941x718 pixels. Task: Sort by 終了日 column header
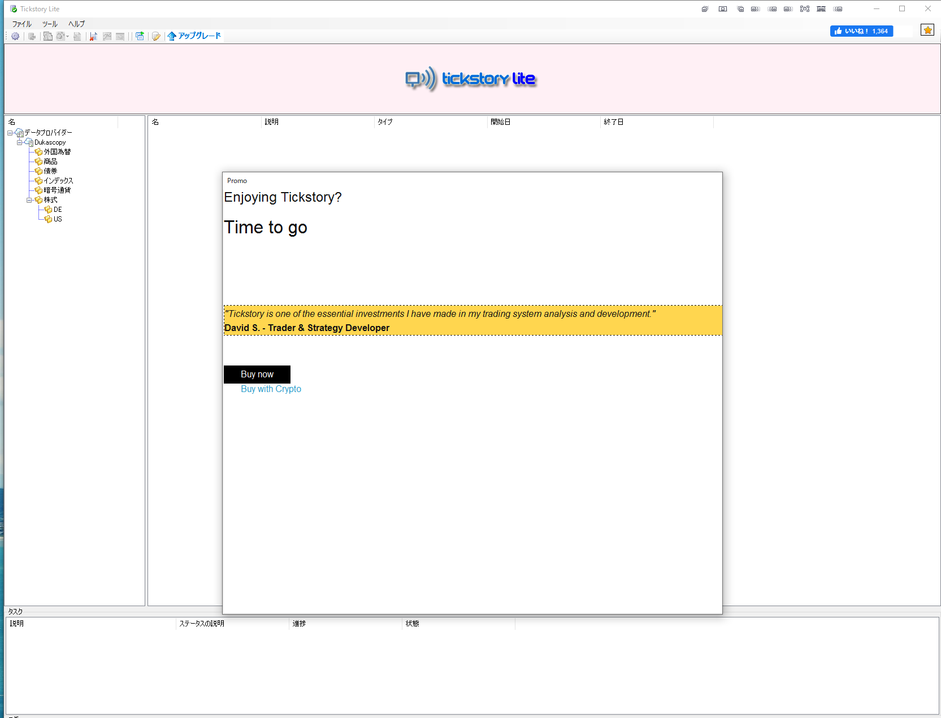[x=657, y=122]
